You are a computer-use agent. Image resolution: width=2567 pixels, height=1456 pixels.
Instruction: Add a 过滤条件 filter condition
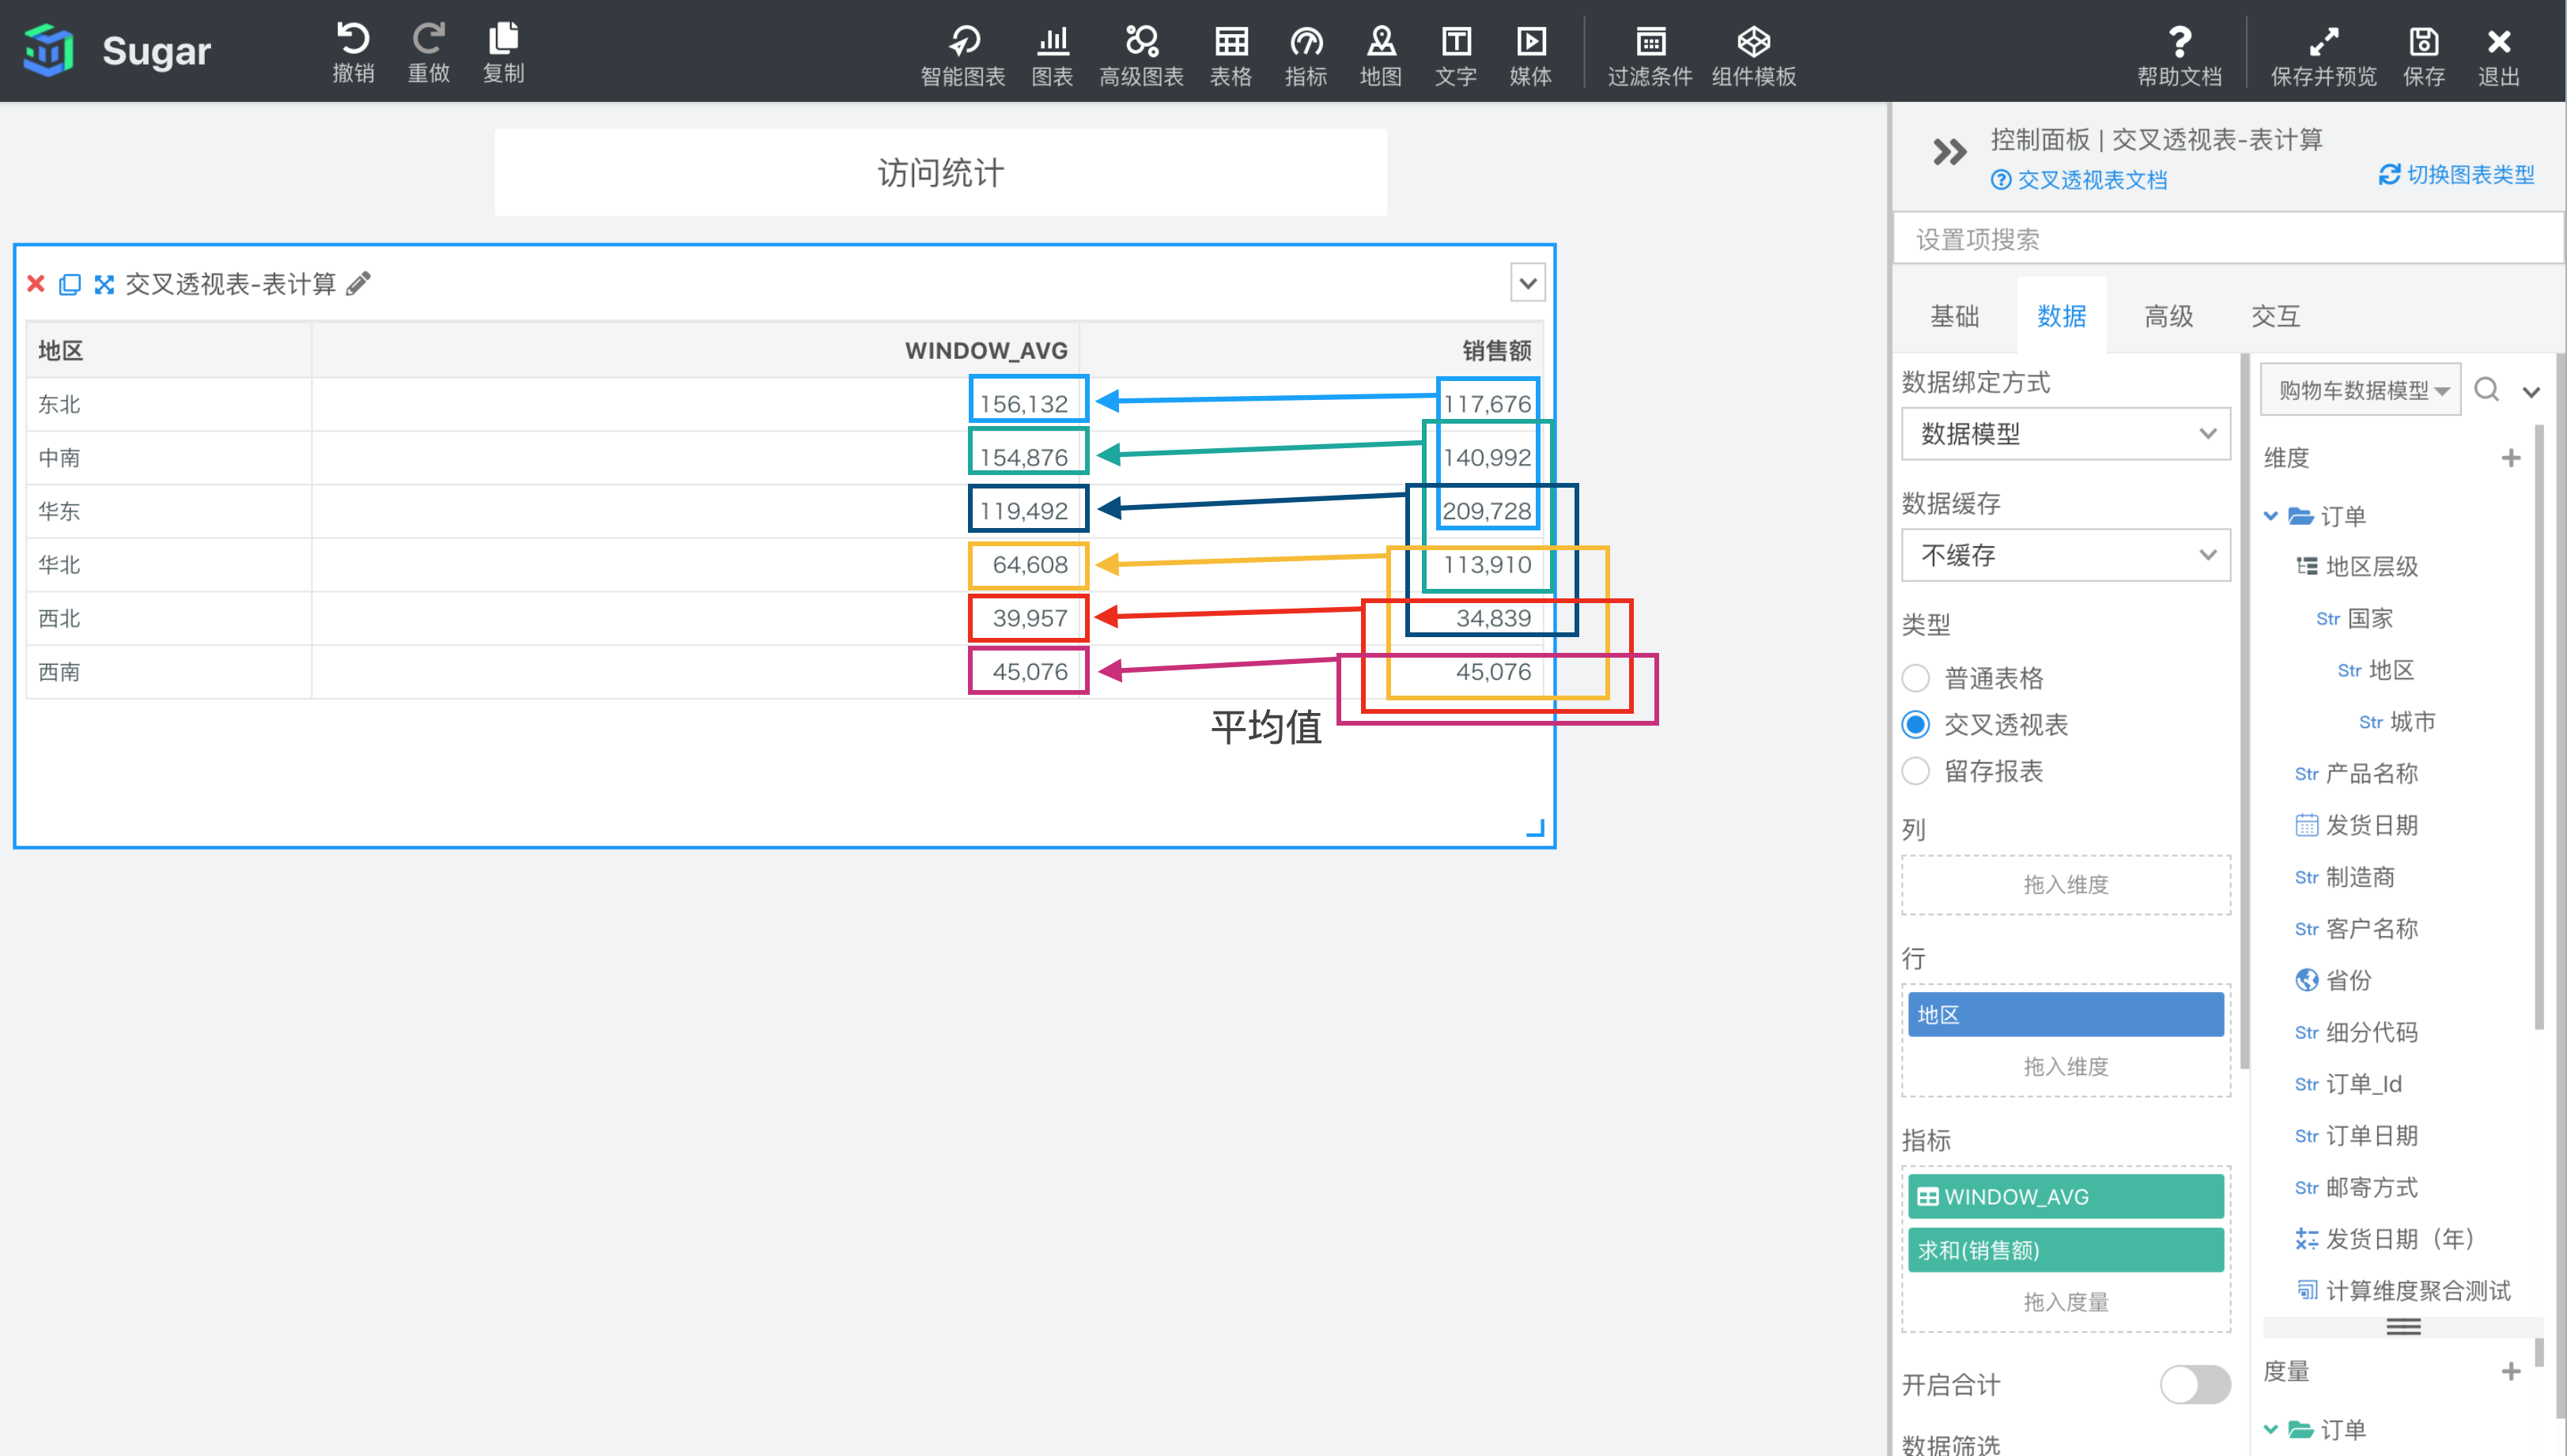point(1650,55)
